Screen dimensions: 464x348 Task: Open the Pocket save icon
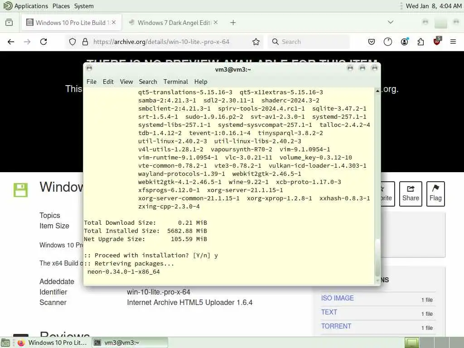[372, 42]
